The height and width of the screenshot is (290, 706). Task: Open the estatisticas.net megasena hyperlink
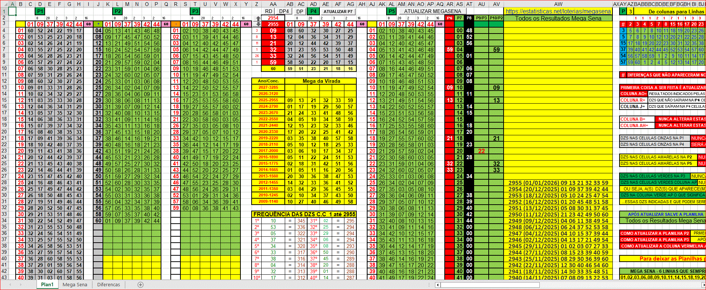click(x=558, y=12)
